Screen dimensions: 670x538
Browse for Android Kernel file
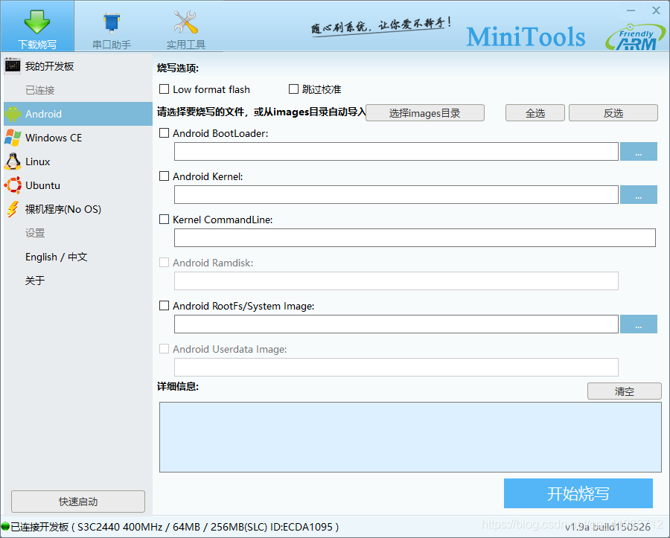pyautogui.click(x=639, y=195)
